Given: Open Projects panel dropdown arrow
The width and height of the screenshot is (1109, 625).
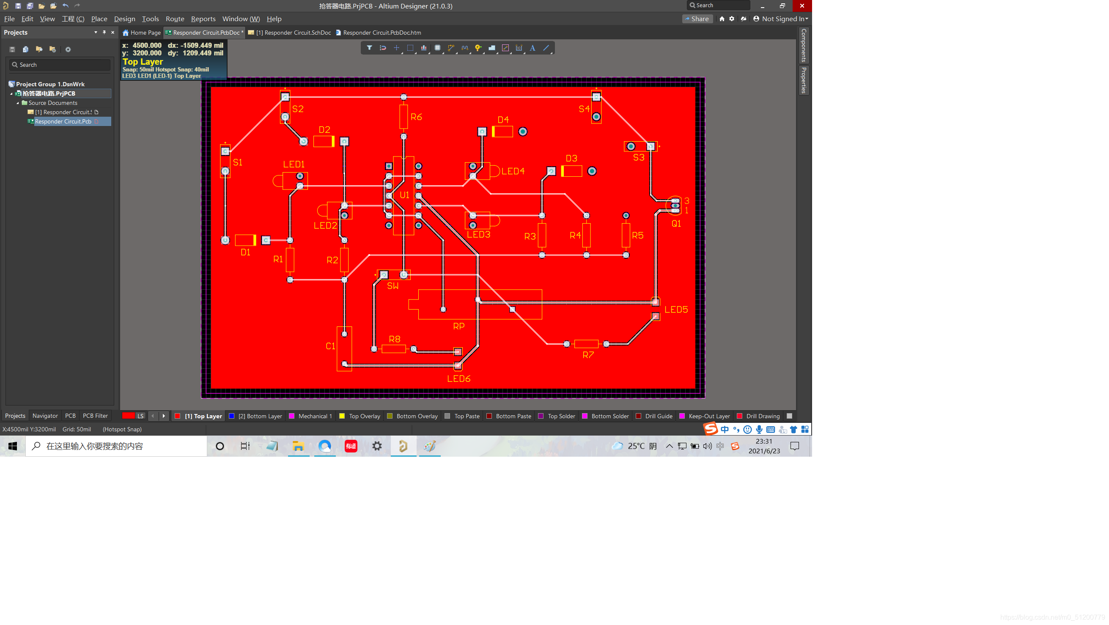Looking at the screenshot, I should [x=96, y=32].
